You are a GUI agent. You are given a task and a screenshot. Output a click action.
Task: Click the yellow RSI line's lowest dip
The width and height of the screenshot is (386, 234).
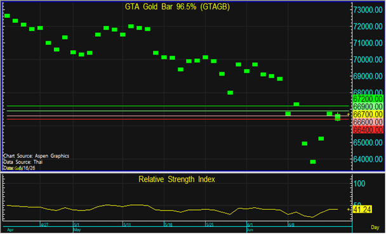click(312, 217)
